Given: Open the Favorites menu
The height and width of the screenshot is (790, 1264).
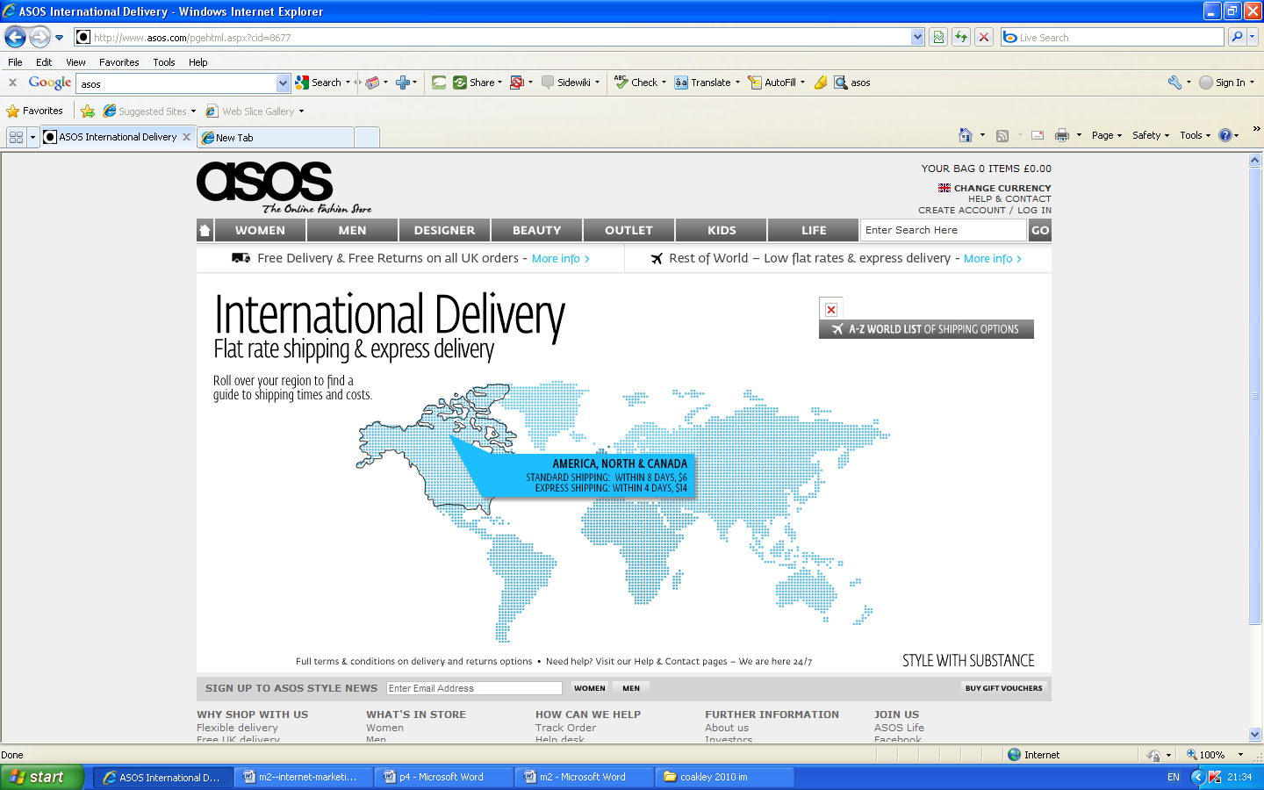Looking at the screenshot, I should tap(118, 62).
